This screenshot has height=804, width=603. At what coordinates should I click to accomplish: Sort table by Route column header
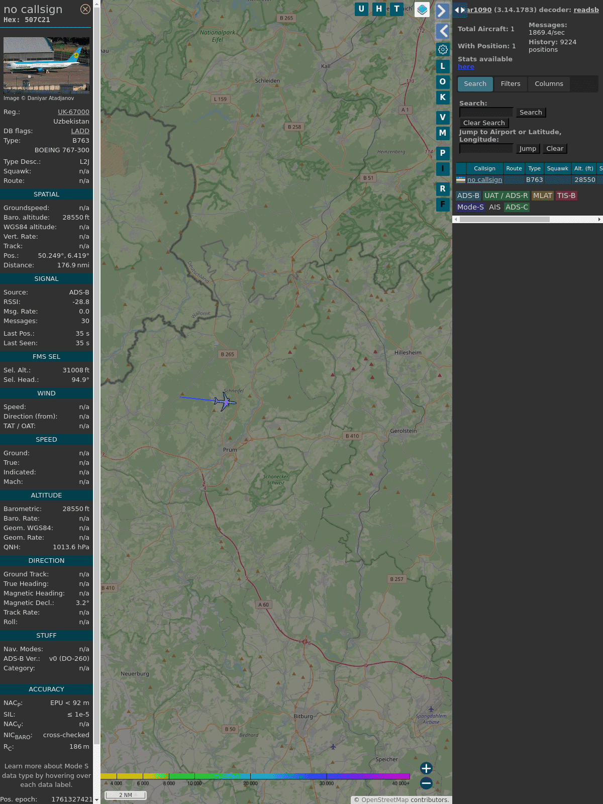click(x=514, y=169)
